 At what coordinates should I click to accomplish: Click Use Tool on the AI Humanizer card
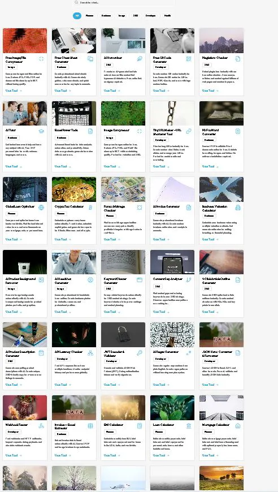(x=111, y=90)
